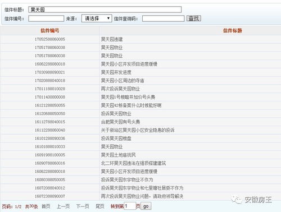Image resolution: width=281 pixels, height=212 pixels.
Task: Click the 共30条 total count text
Action: coord(31,206)
